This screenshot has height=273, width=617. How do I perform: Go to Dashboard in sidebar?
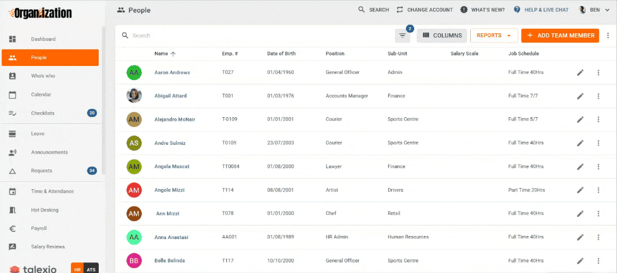(x=43, y=39)
